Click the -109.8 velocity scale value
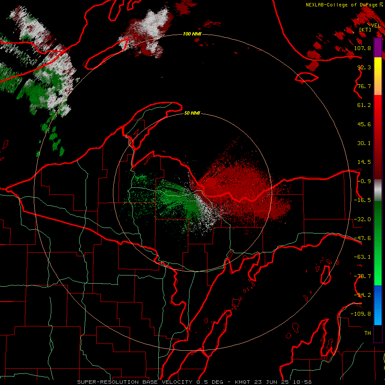Image resolution: width=385 pixels, height=385 pixels. click(361, 314)
